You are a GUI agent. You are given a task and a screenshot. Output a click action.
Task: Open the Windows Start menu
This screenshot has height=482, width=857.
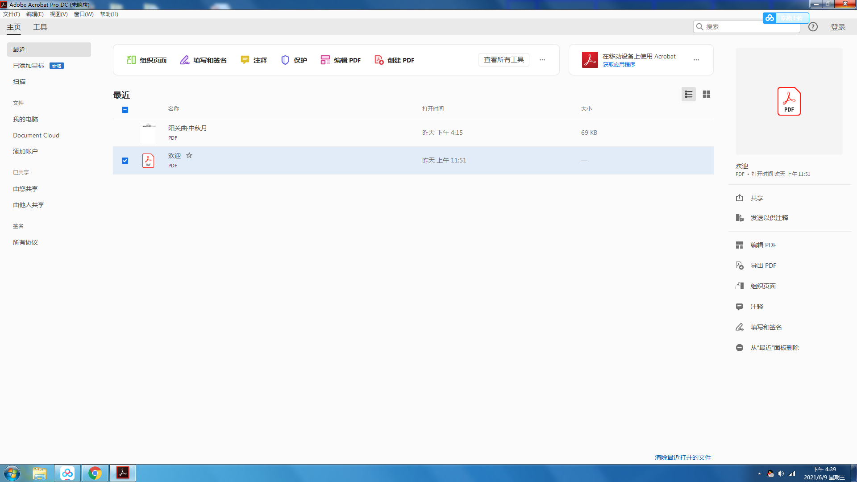point(12,473)
